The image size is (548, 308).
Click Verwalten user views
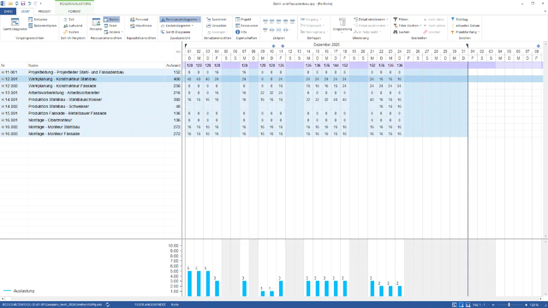[216, 26]
